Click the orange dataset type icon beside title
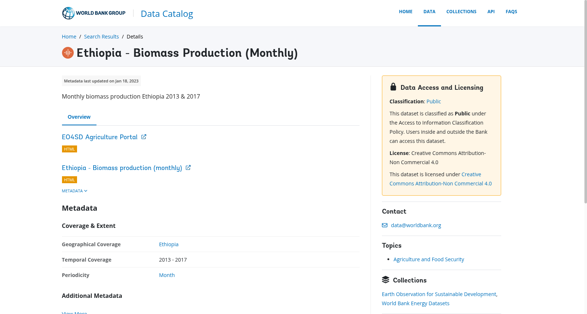The width and height of the screenshot is (587, 314). (x=68, y=53)
